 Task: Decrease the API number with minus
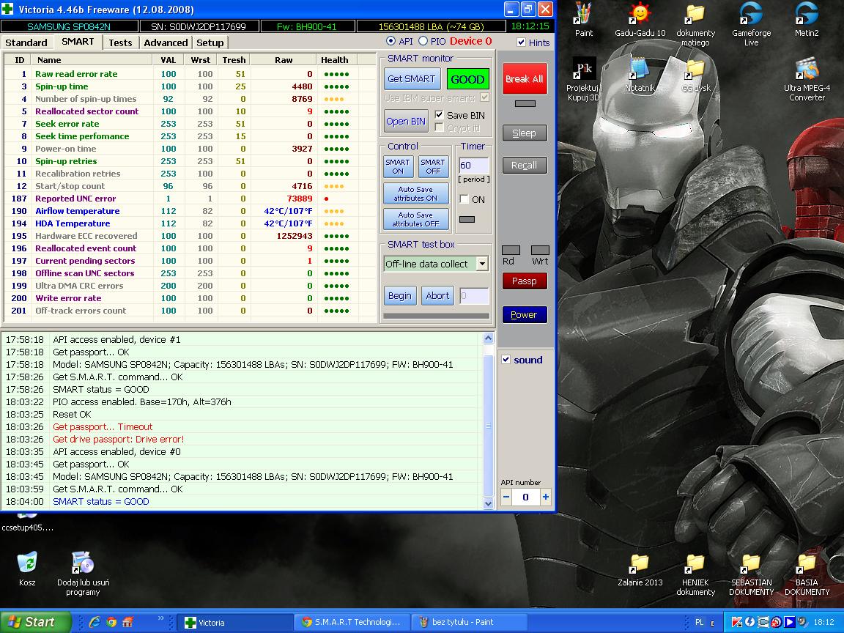click(x=506, y=497)
